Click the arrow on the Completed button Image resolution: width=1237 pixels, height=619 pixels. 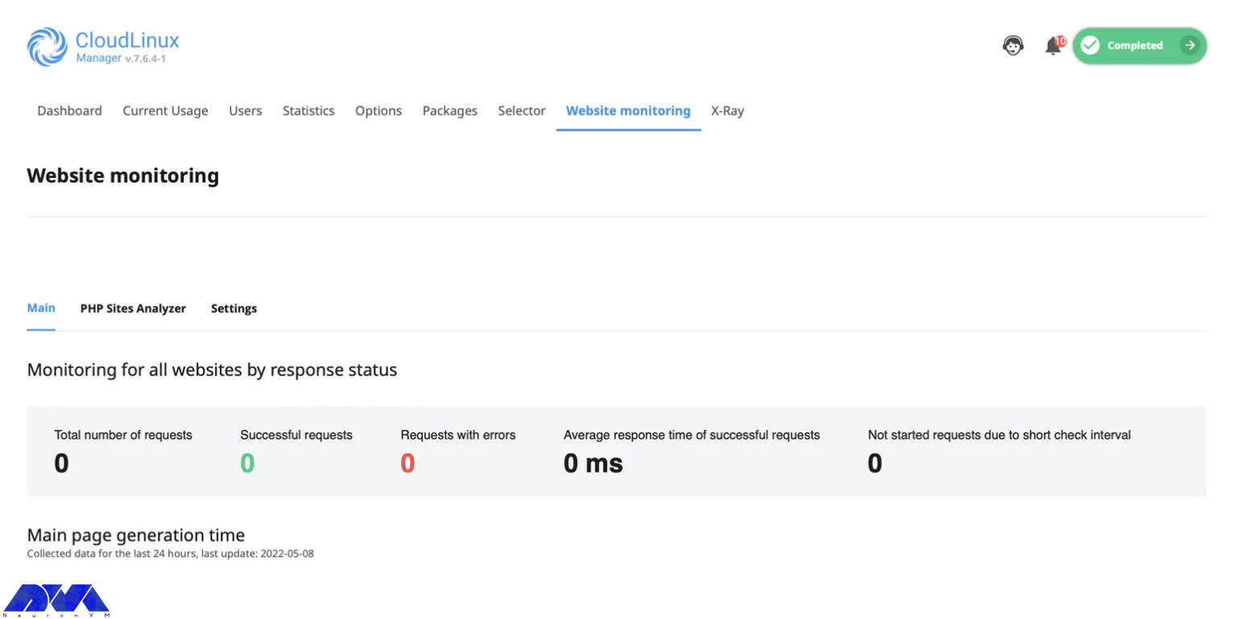pos(1189,46)
